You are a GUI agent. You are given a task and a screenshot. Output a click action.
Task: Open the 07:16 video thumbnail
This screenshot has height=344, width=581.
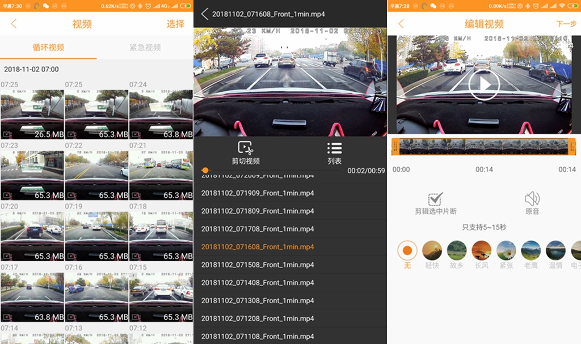(96, 298)
